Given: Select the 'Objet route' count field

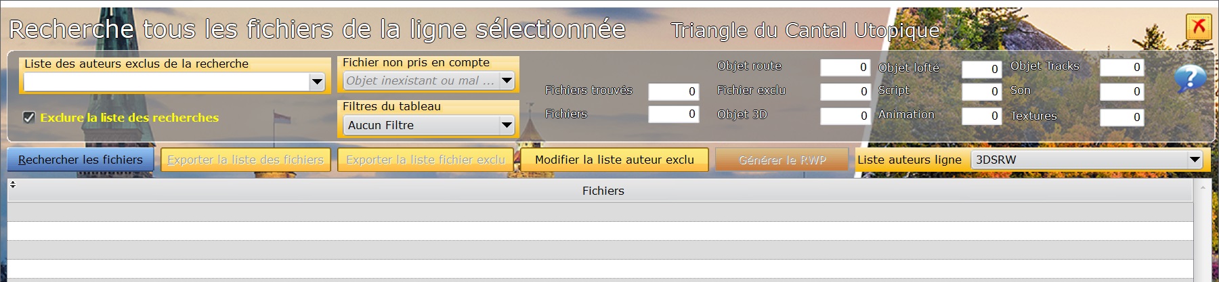Looking at the screenshot, I should 845,67.
